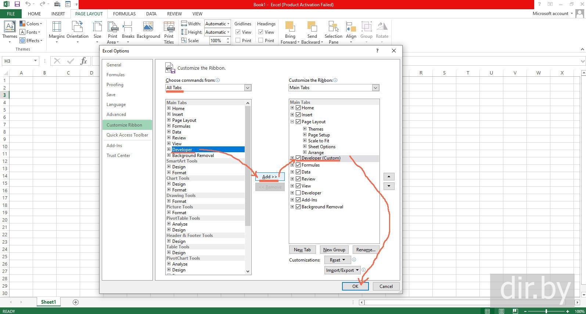
Task: Click the Margins icon in ribbon
Action: [57, 27]
